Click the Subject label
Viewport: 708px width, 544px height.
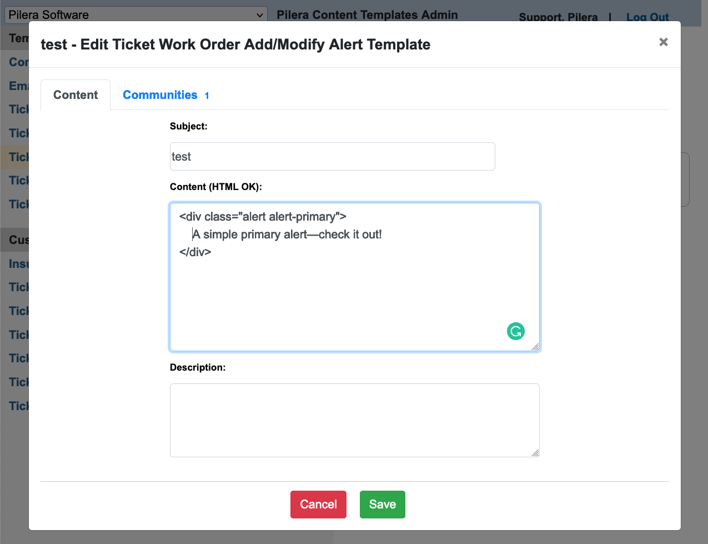[x=189, y=126]
